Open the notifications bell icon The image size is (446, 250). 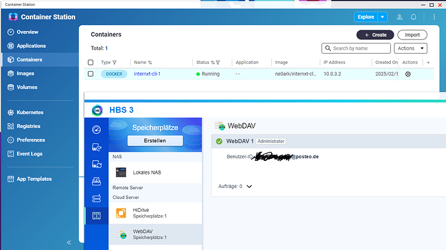(x=413, y=17)
